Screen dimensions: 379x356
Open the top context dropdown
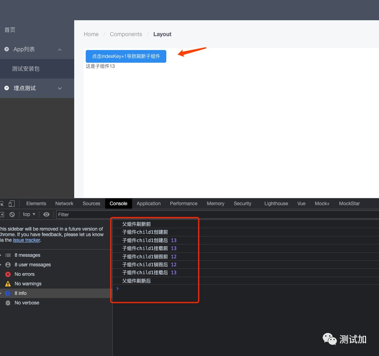(x=29, y=214)
